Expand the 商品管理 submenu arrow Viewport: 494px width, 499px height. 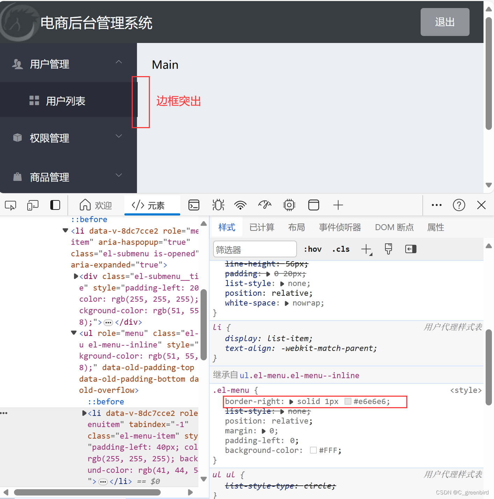pyautogui.click(x=119, y=175)
